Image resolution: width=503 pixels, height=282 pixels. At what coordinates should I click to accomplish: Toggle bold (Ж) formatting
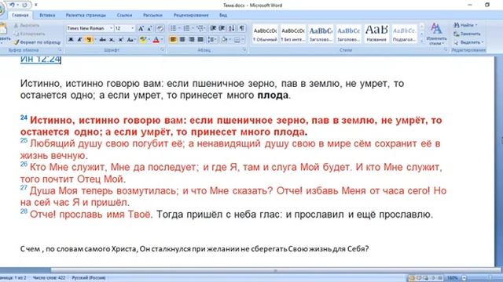click(71, 40)
